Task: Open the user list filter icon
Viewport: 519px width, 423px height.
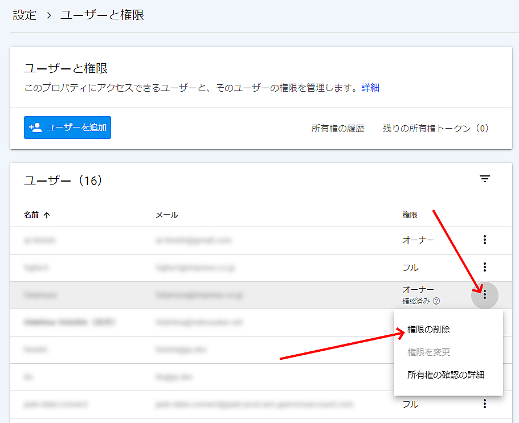Action: coord(484,179)
